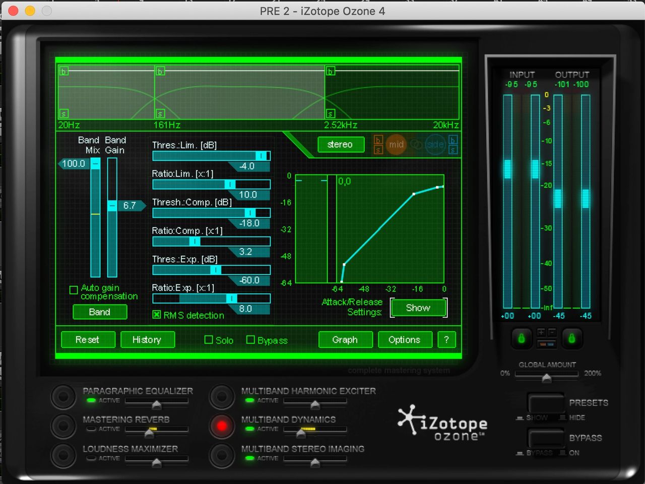Enable Auto gain compensation
The image size is (645, 484).
(74, 290)
